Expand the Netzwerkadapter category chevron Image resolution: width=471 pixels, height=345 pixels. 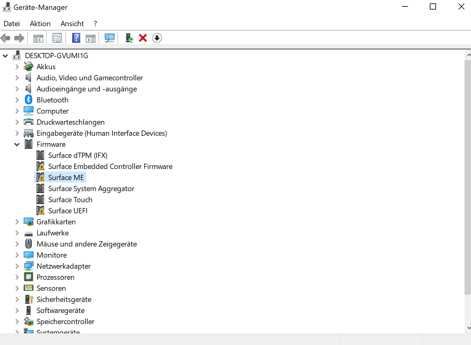pyautogui.click(x=17, y=266)
